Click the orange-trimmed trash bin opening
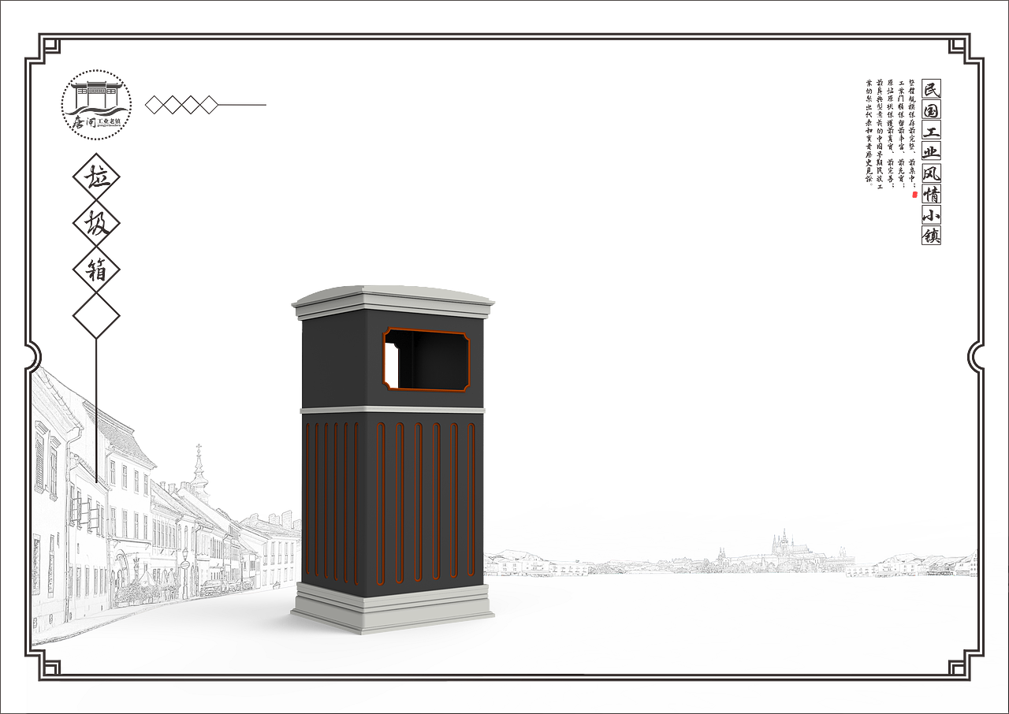1009x714 pixels. coord(426,360)
